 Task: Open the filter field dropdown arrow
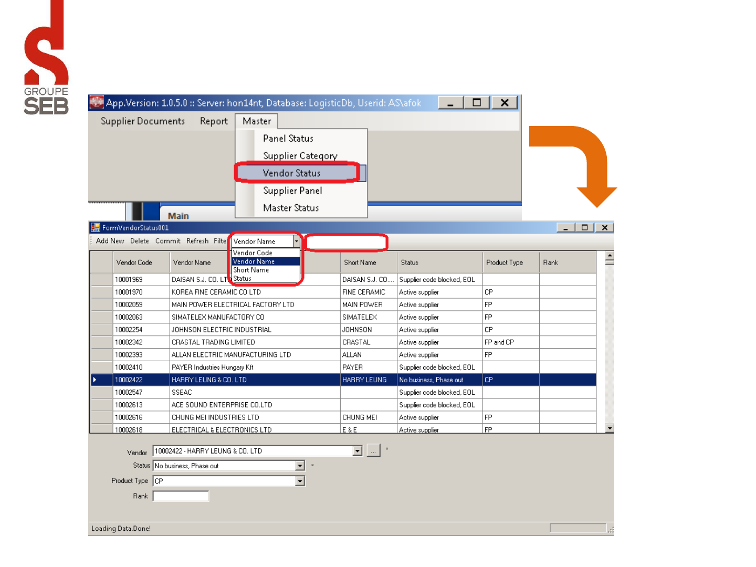point(296,241)
